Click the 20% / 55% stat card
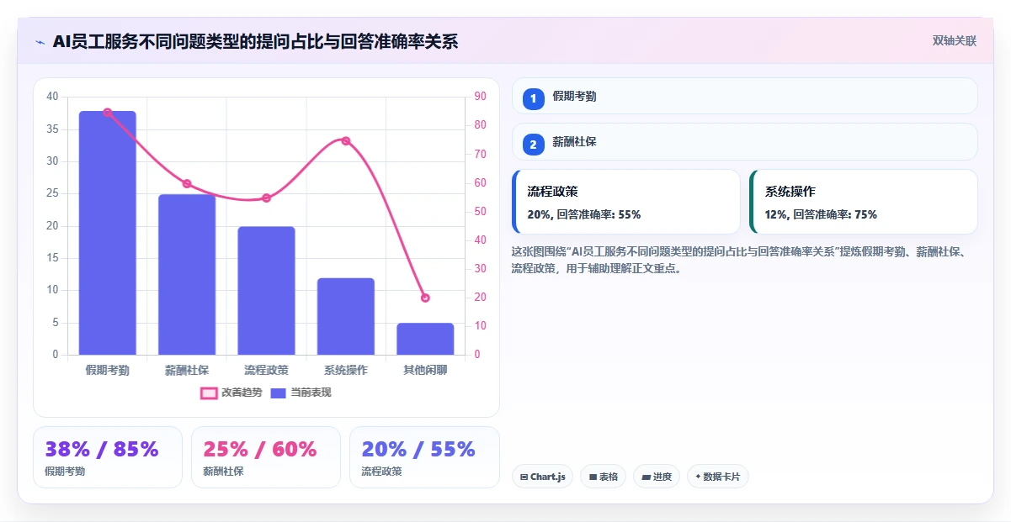The image size is (1011, 522). tap(424, 457)
